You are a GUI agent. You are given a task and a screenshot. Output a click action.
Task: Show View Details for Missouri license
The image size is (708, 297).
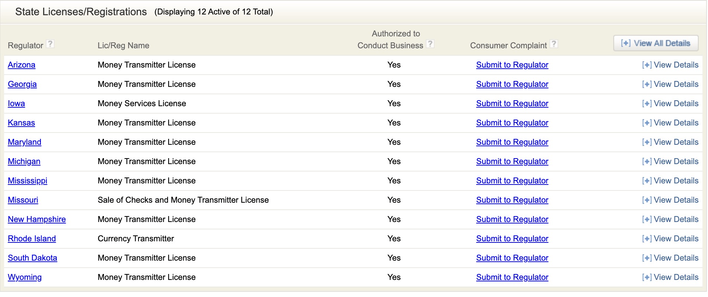(x=670, y=200)
